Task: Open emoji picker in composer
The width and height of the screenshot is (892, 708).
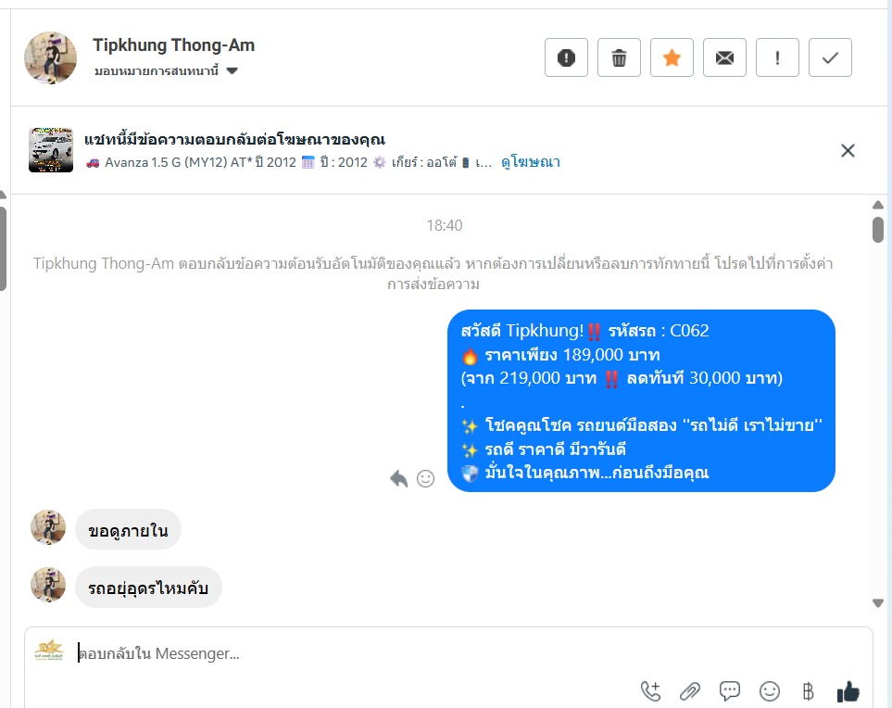Action: 770,691
